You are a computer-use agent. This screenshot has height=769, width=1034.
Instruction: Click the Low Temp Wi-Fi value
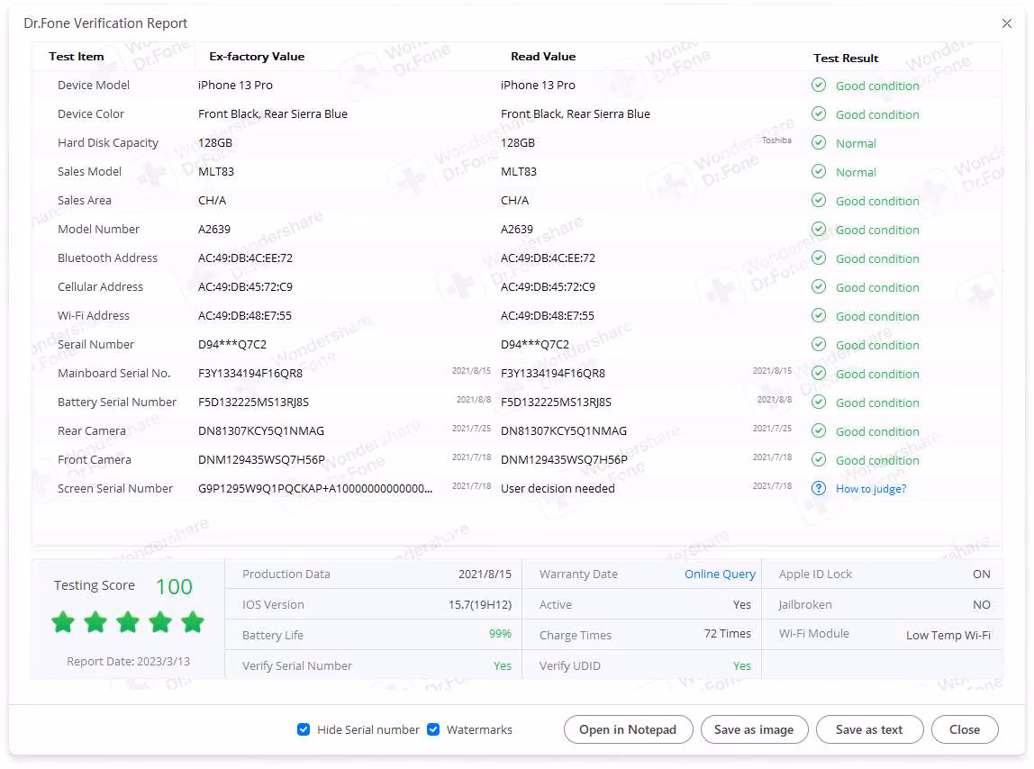pos(948,636)
